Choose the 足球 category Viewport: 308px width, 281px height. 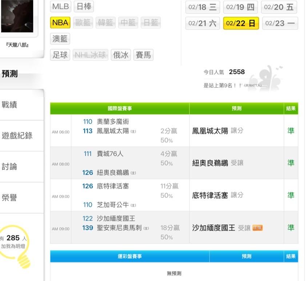pos(60,55)
